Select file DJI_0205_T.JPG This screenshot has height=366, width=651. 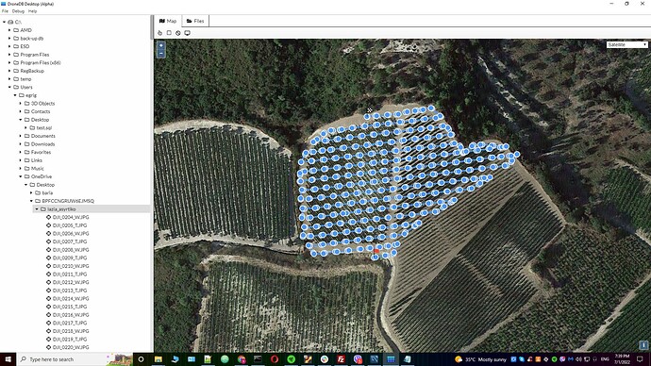[70, 225]
